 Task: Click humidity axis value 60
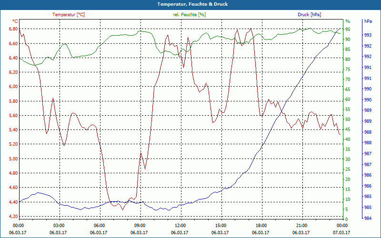pyautogui.click(x=348, y=99)
